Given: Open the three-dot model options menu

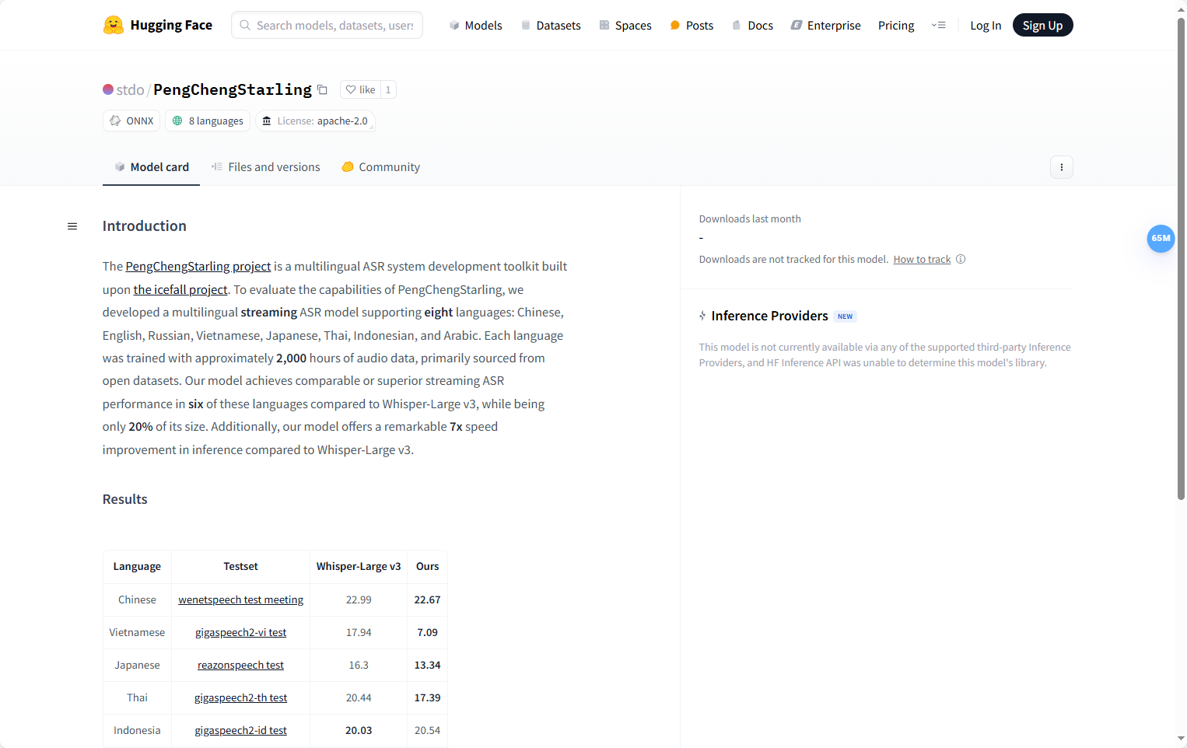Looking at the screenshot, I should coord(1061,167).
